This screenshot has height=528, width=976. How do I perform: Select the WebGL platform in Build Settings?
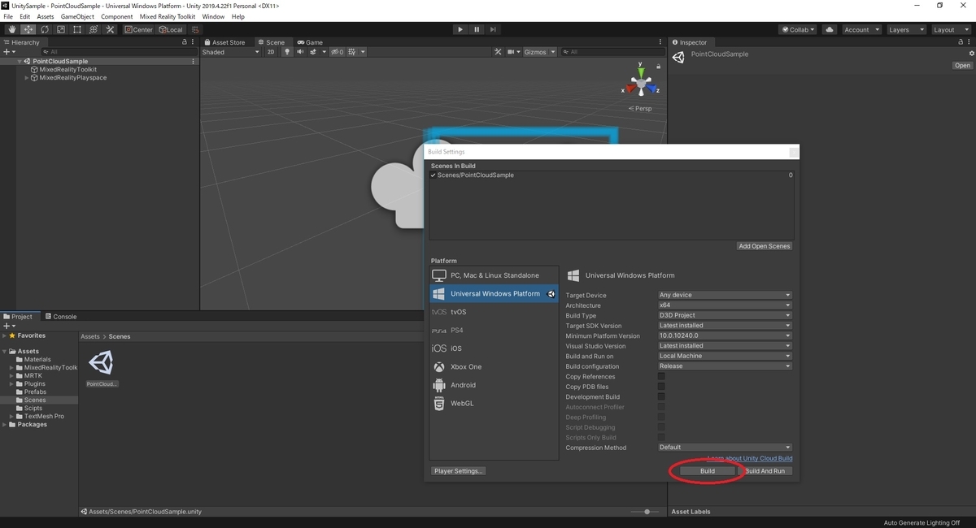pos(495,404)
